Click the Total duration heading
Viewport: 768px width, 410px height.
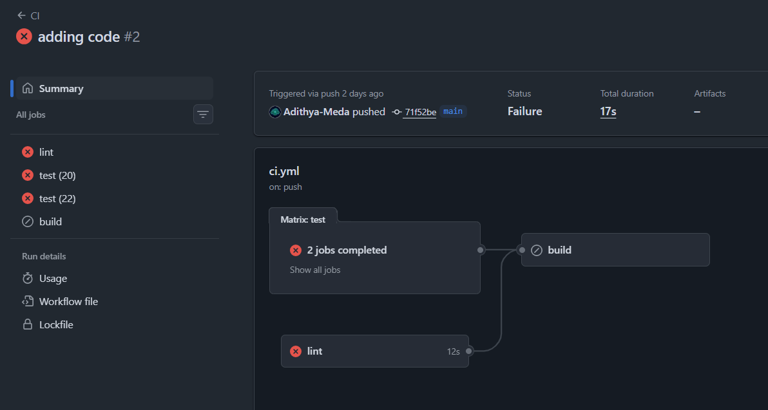(627, 93)
